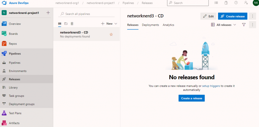Click the green N project icon

(4, 13)
